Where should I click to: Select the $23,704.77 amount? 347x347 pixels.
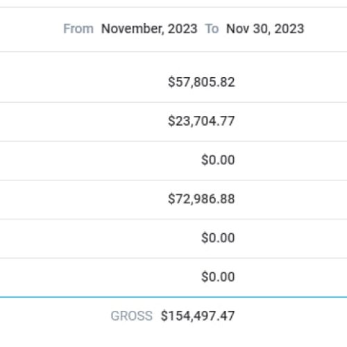[201, 121]
